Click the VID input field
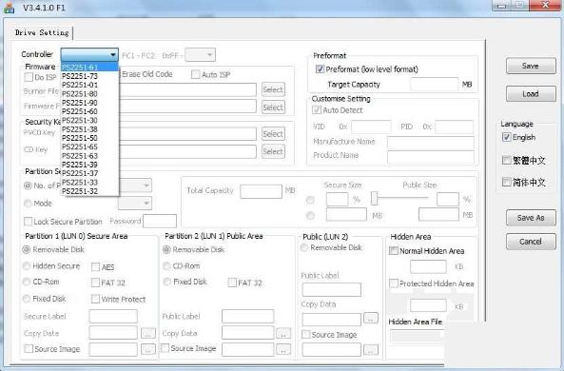The height and width of the screenshot is (371, 564). pos(371,127)
